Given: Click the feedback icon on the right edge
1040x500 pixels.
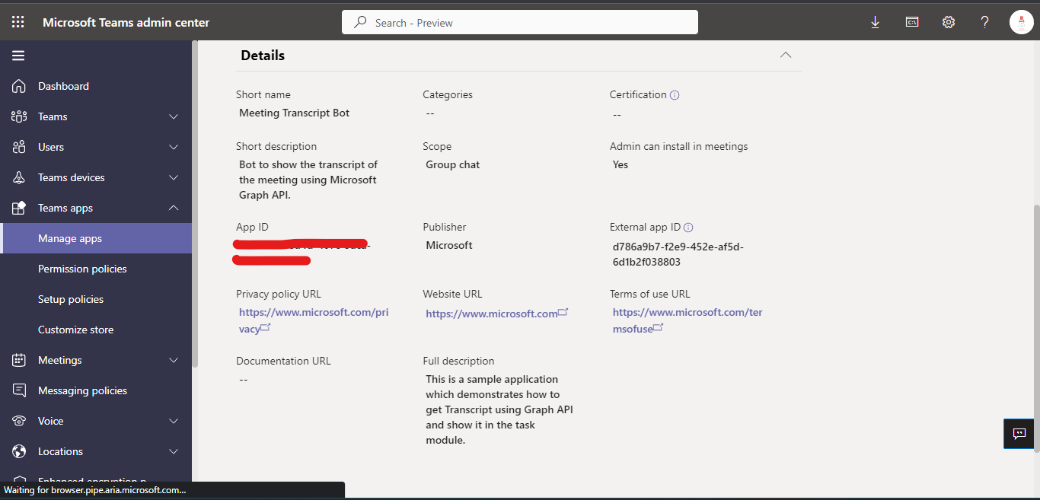Looking at the screenshot, I should click(1019, 433).
